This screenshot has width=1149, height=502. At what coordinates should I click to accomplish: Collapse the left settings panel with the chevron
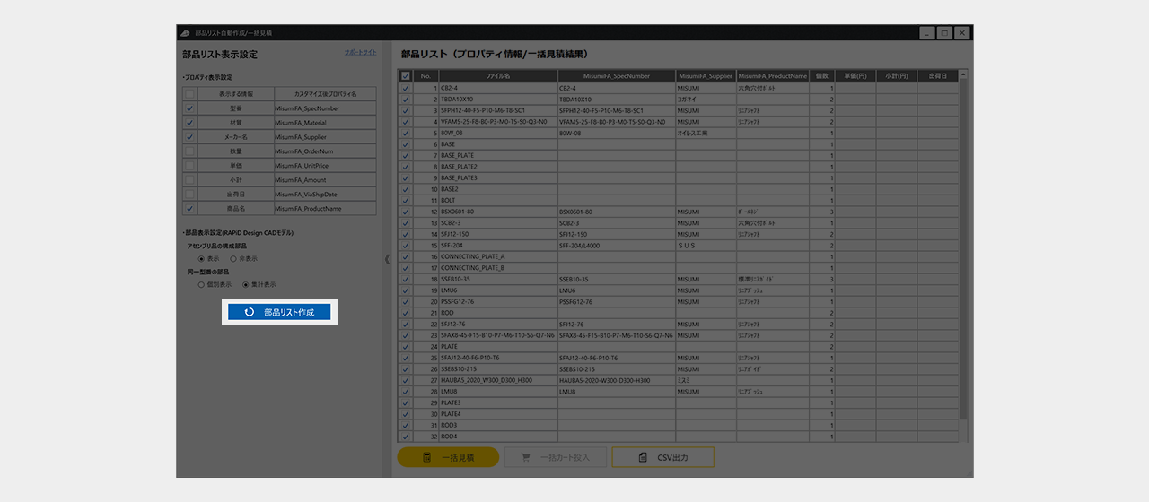(x=387, y=259)
